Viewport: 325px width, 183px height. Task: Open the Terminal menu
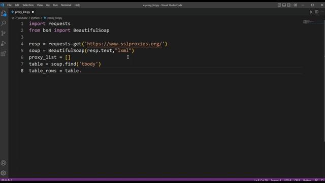66,5
